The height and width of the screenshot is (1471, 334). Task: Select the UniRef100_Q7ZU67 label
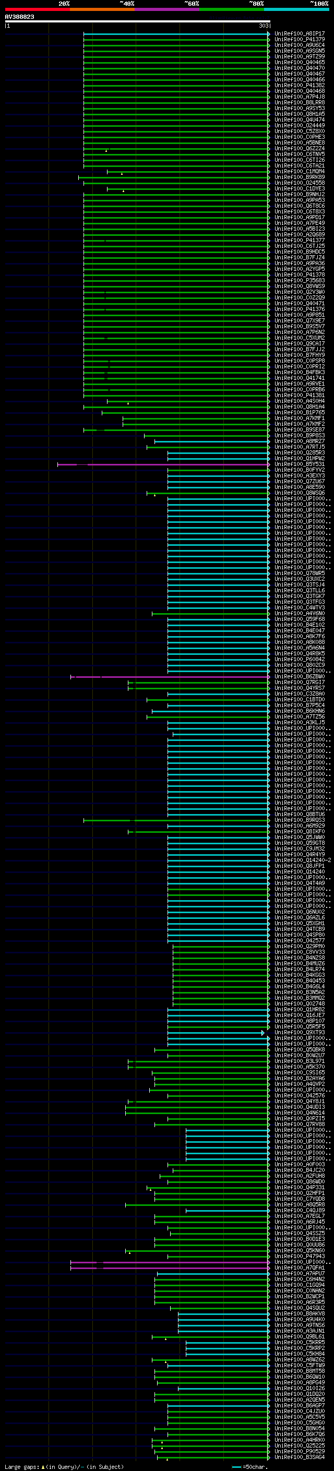pos(300,482)
